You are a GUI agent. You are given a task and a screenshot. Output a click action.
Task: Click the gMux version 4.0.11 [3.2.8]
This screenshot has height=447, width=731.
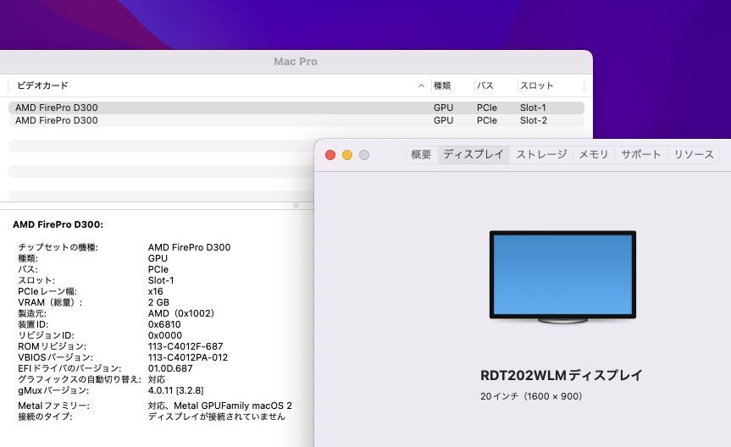175,390
